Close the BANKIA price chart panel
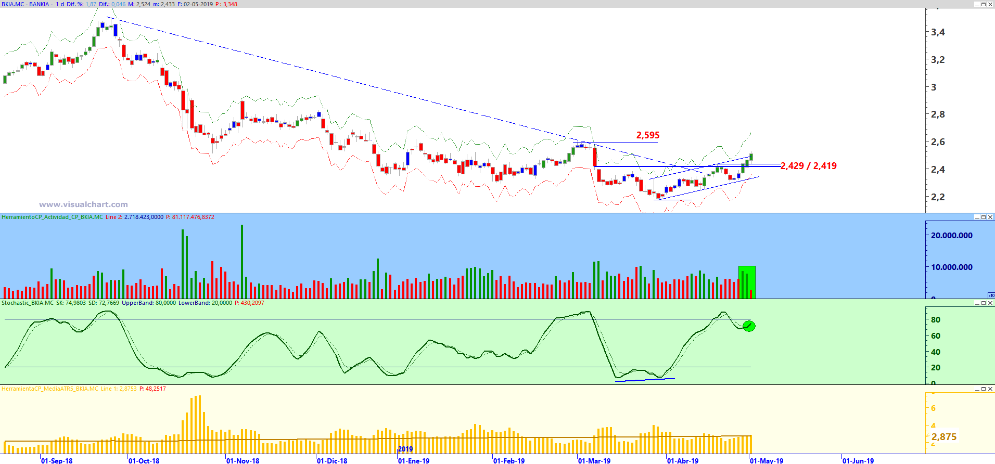 coord(990,4)
